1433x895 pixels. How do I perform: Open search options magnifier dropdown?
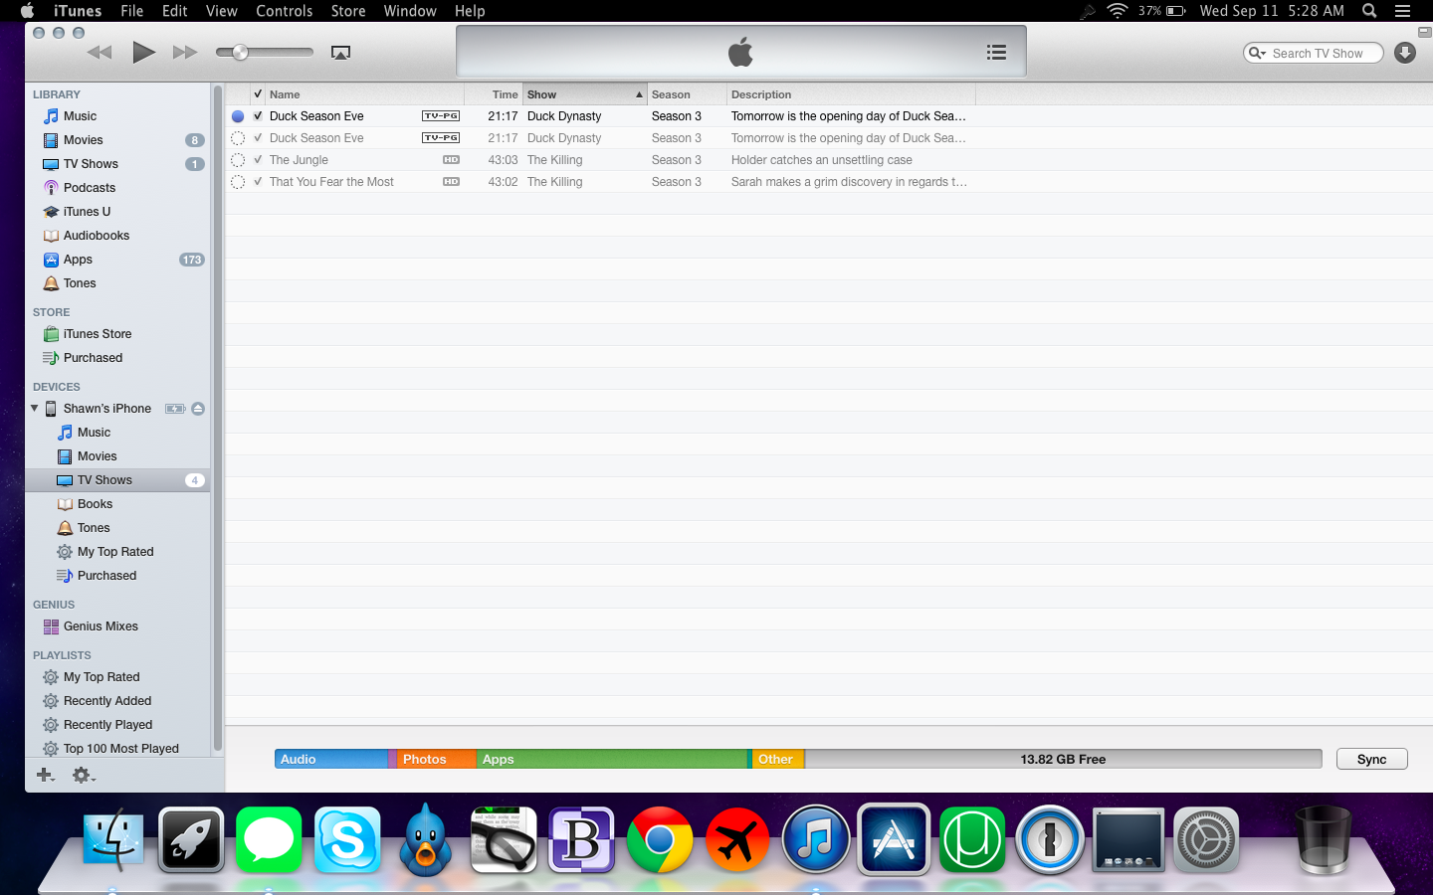point(1258,53)
